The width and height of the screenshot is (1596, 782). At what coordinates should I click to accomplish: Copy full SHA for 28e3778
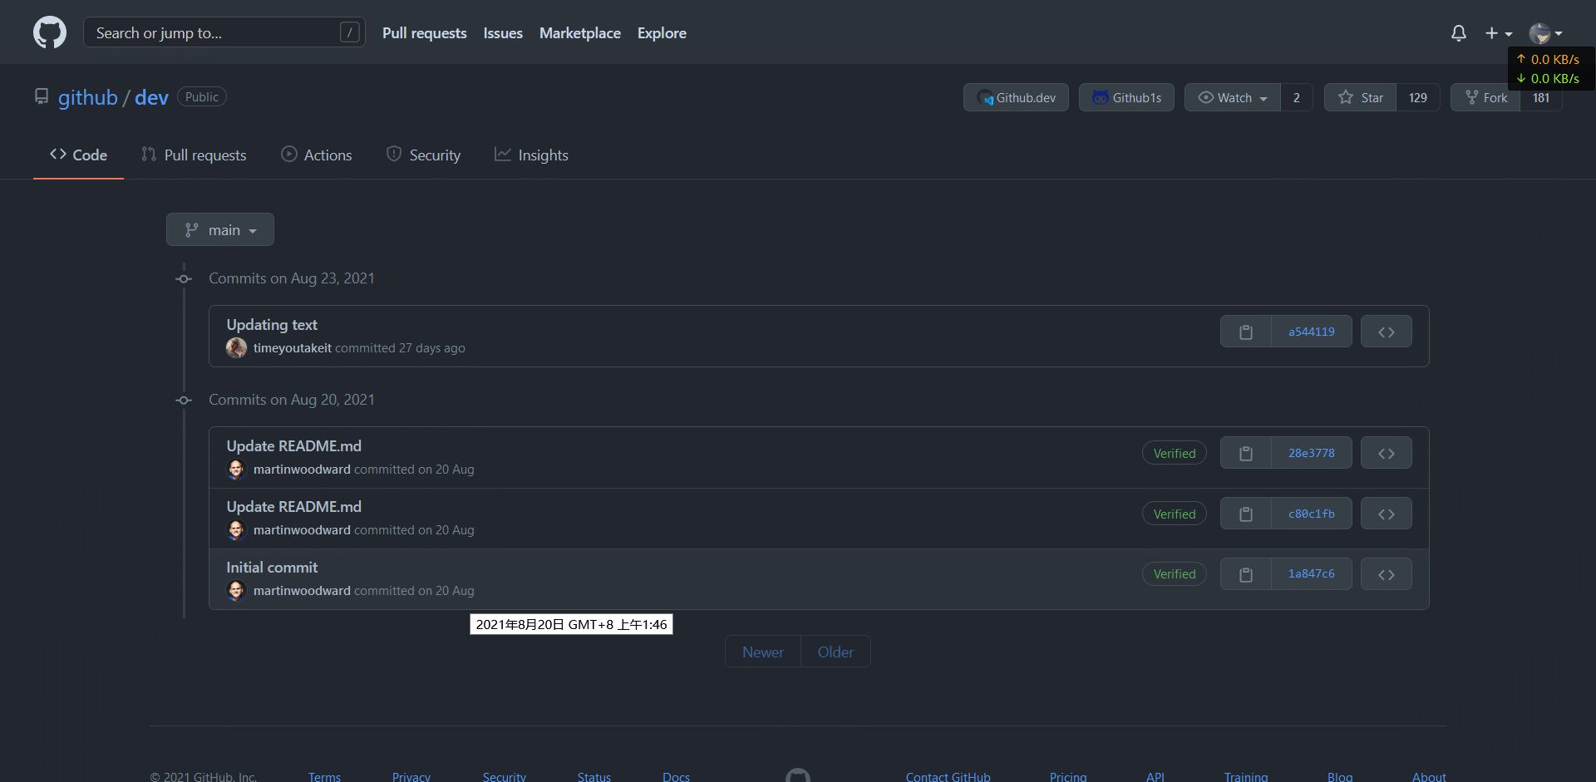pyautogui.click(x=1245, y=453)
